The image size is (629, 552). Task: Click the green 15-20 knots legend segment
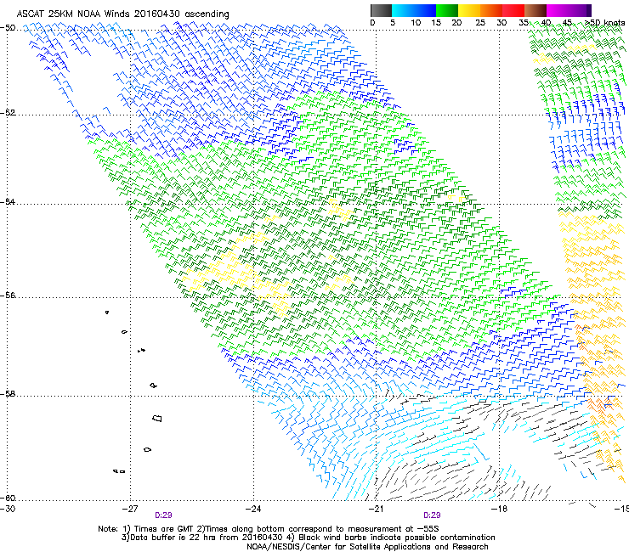coord(447,10)
